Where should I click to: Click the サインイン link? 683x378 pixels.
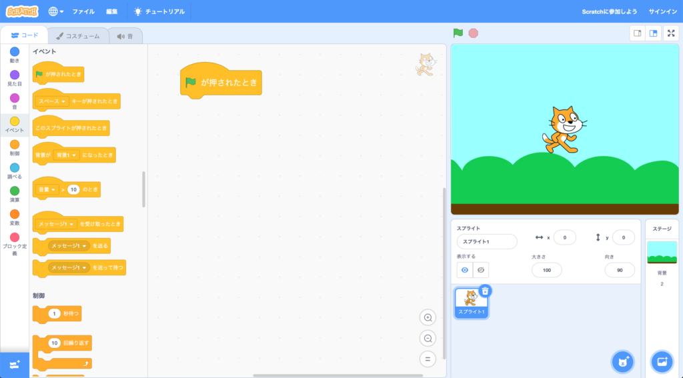pos(662,12)
